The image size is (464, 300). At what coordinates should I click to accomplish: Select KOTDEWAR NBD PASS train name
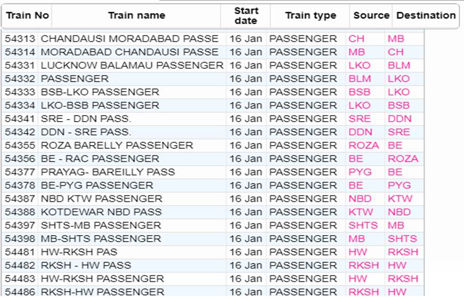click(101, 212)
